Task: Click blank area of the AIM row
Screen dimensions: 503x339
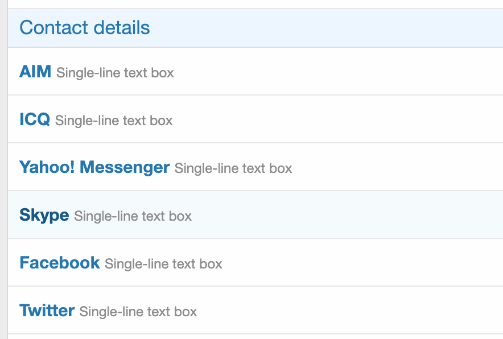Action: 341,72
